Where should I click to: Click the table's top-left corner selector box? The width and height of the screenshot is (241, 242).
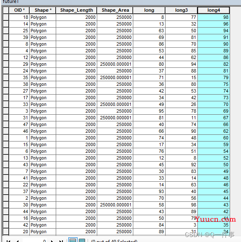point(6,10)
